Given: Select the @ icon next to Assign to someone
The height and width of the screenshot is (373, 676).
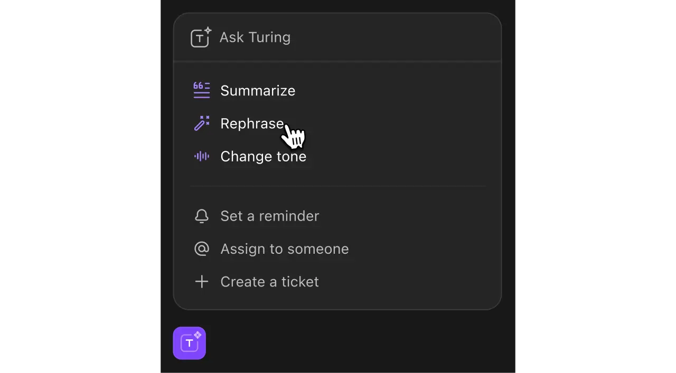Looking at the screenshot, I should click(x=202, y=248).
